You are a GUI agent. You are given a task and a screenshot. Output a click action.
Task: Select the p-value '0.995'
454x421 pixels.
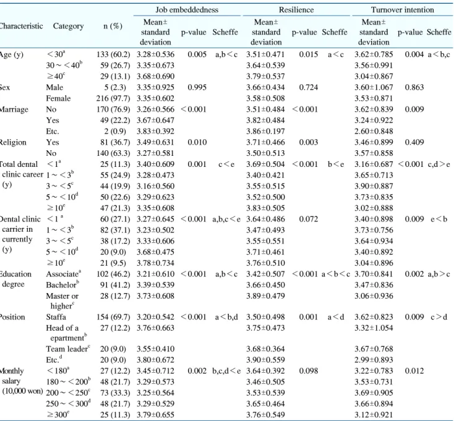[197, 87]
